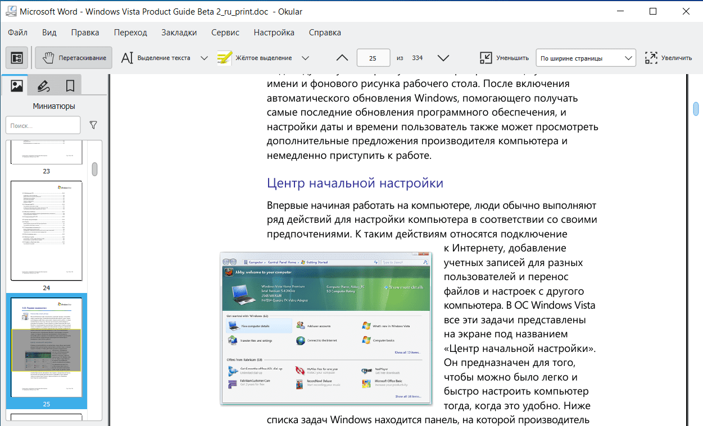Switch to the bookmarks sidebar tab
Viewport: 703px width, 426px height.
point(70,85)
